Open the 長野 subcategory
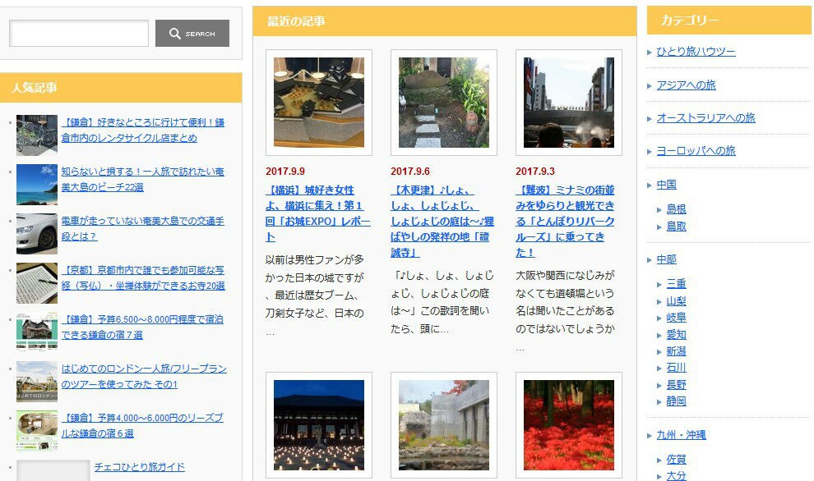 676,385
